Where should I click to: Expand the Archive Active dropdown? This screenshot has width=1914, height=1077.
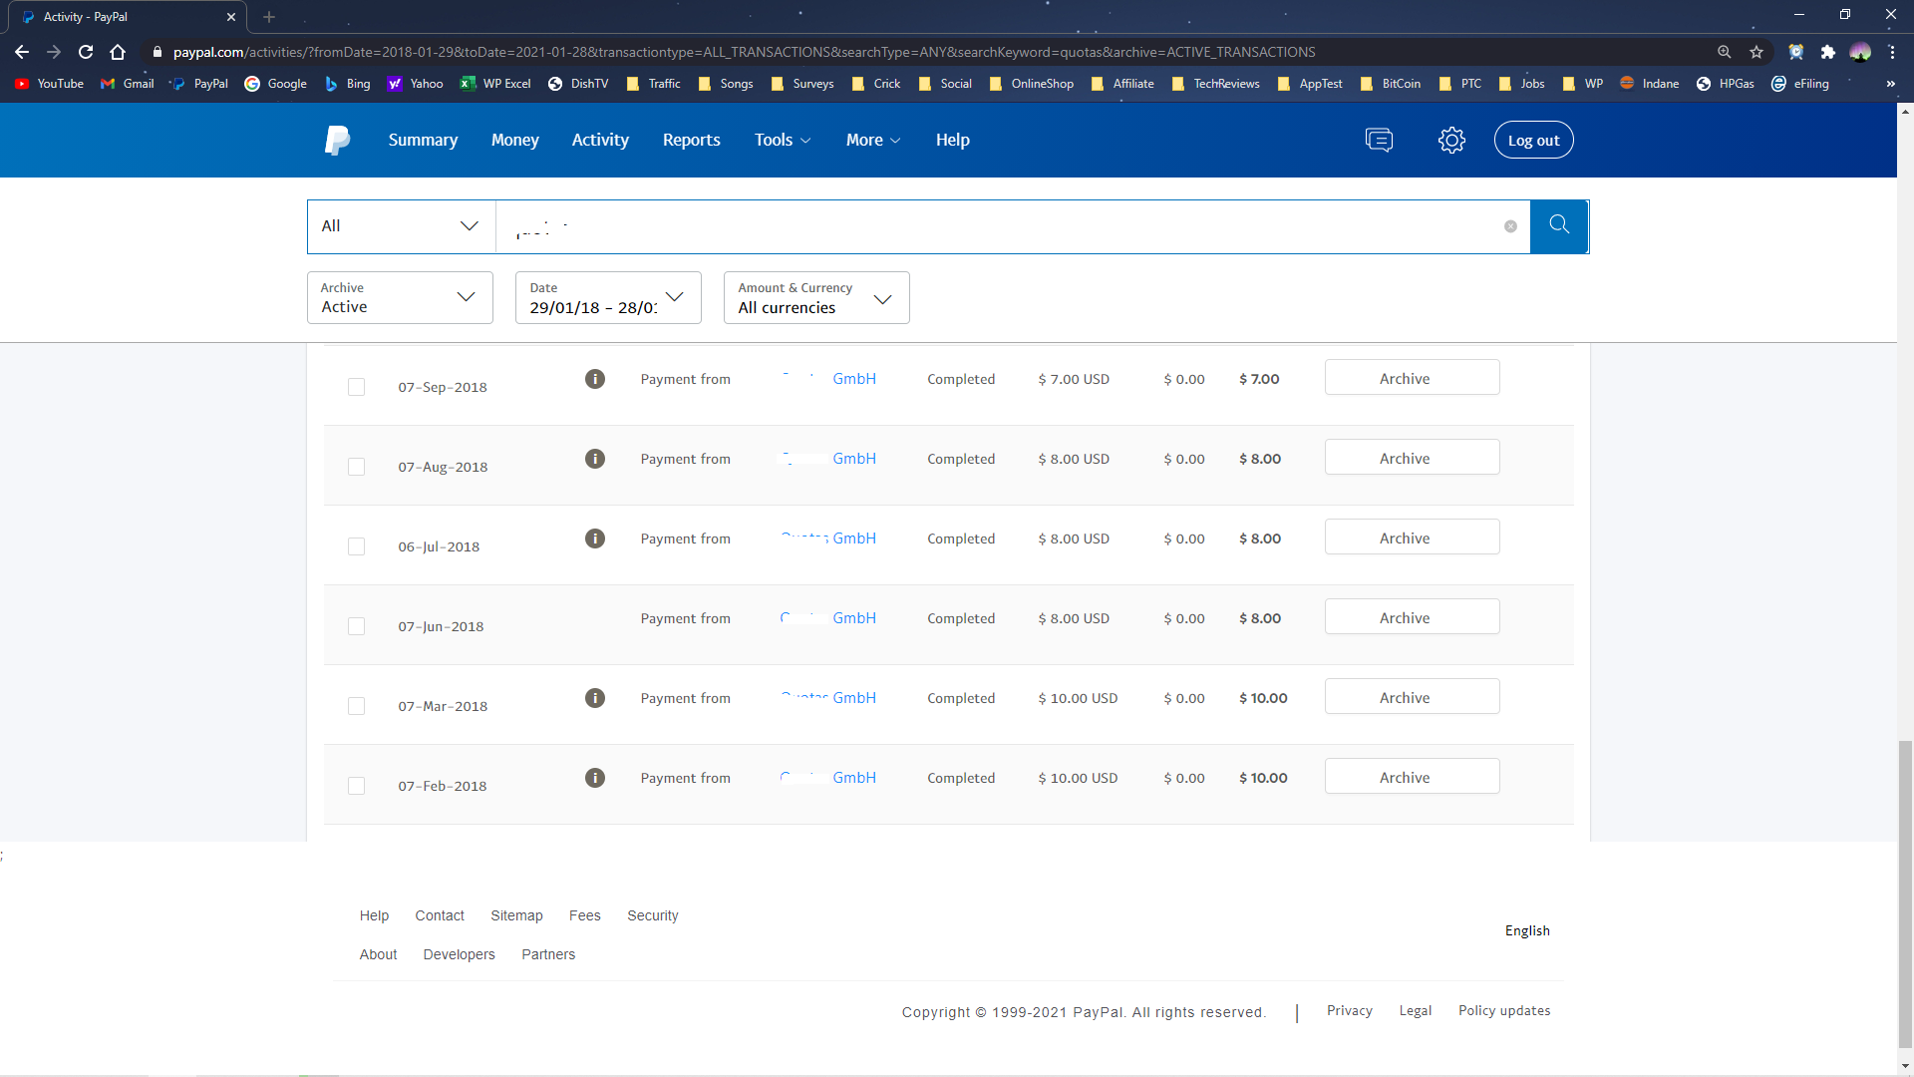400,297
